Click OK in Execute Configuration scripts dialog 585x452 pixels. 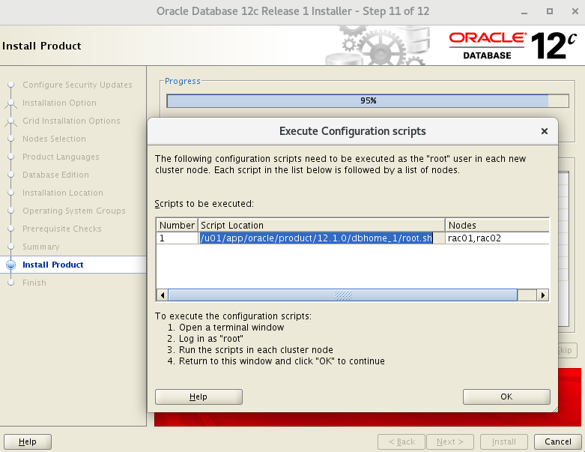[506, 397]
